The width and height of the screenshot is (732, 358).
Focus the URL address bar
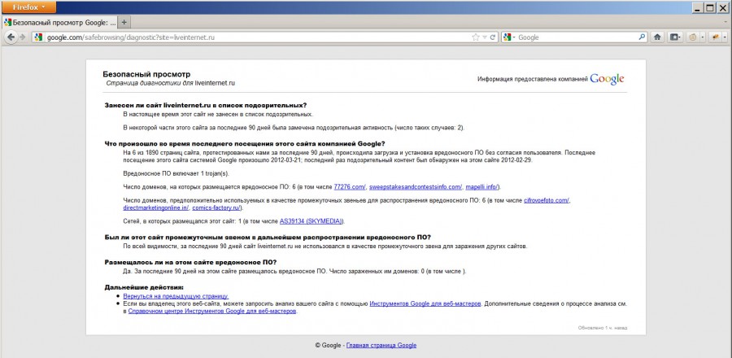tap(265, 37)
